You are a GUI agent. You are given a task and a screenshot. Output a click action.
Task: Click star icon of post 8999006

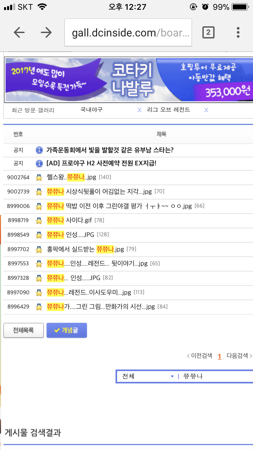39,206
